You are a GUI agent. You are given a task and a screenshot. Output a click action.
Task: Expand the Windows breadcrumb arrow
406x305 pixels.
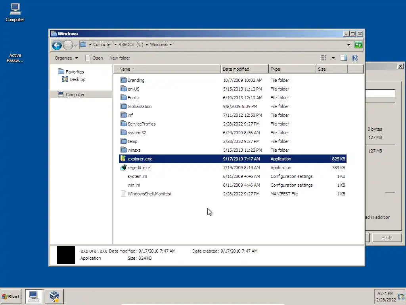[x=170, y=44]
